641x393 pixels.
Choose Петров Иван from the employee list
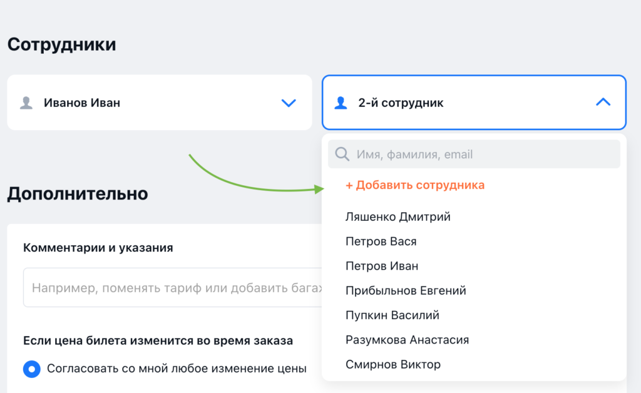click(x=381, y=265)
